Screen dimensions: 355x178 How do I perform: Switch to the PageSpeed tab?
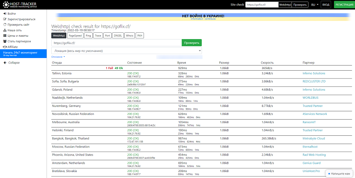(x=75, y=36)
